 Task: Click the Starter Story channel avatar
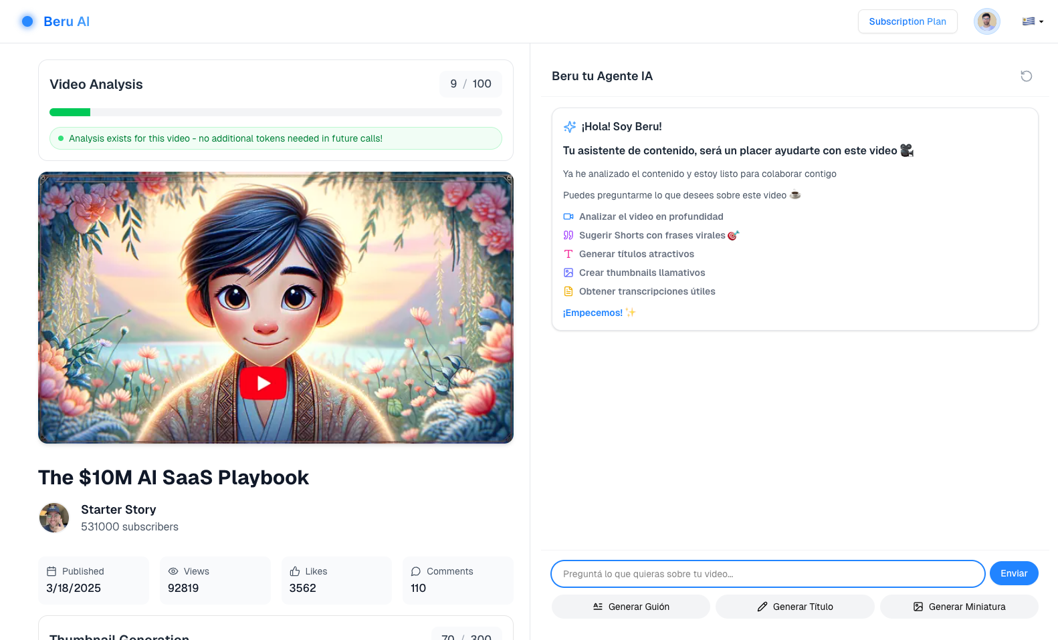pyautogui.click(x=54, y=518)
